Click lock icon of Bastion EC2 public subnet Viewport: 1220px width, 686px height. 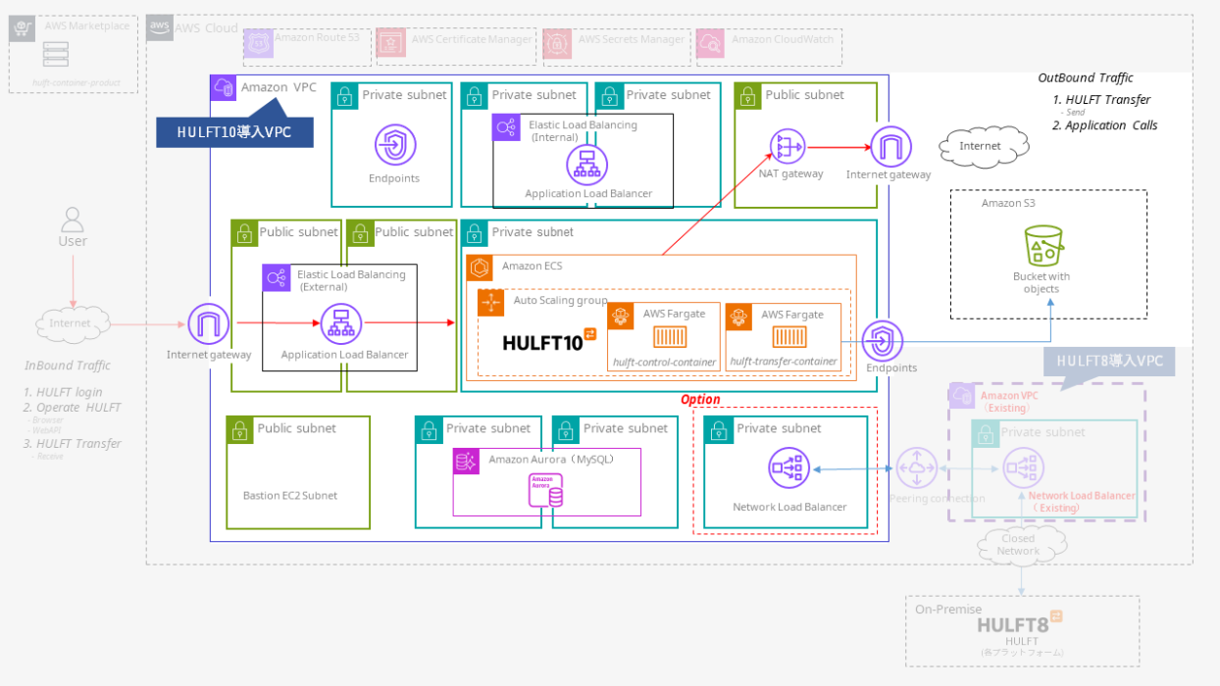tap(240, 429)
